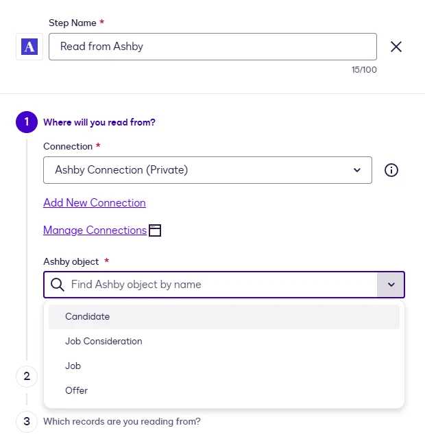Collapse the Ashby object list via chevron button
Screen dimensions: 425x439
391,285
